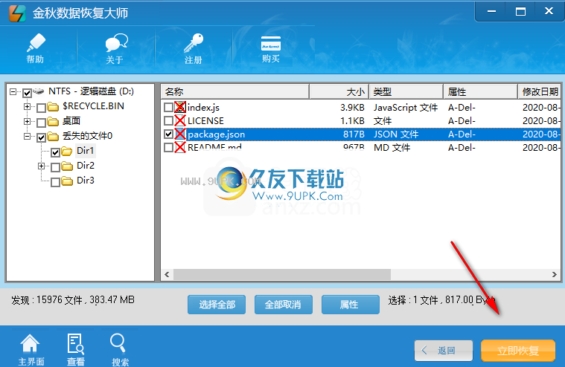Start recovery with 立即恢复 button
The height and width of the screenshot is (367, 565).
pos(518,350)
